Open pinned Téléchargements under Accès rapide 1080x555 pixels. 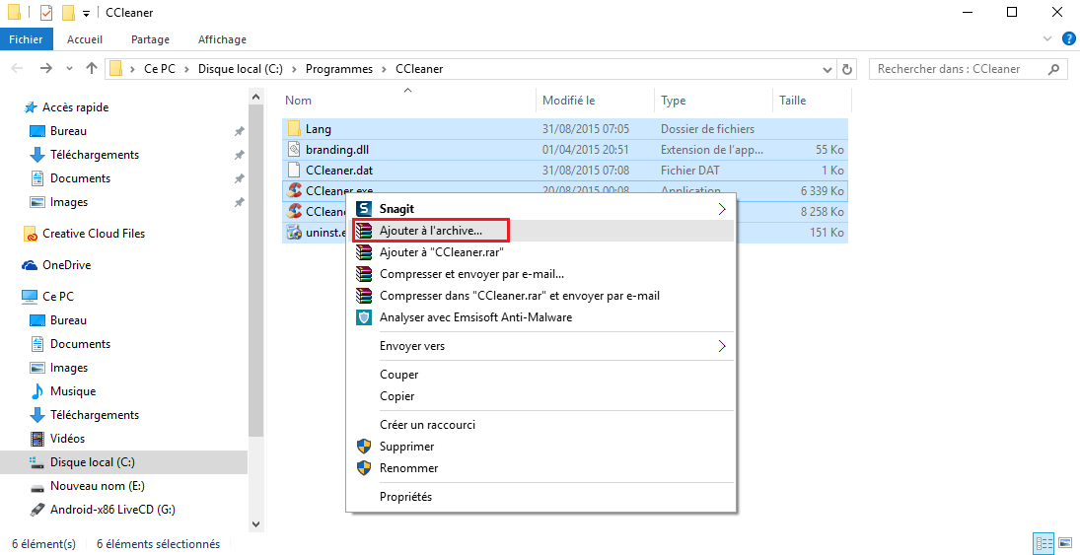click(95, 154)
